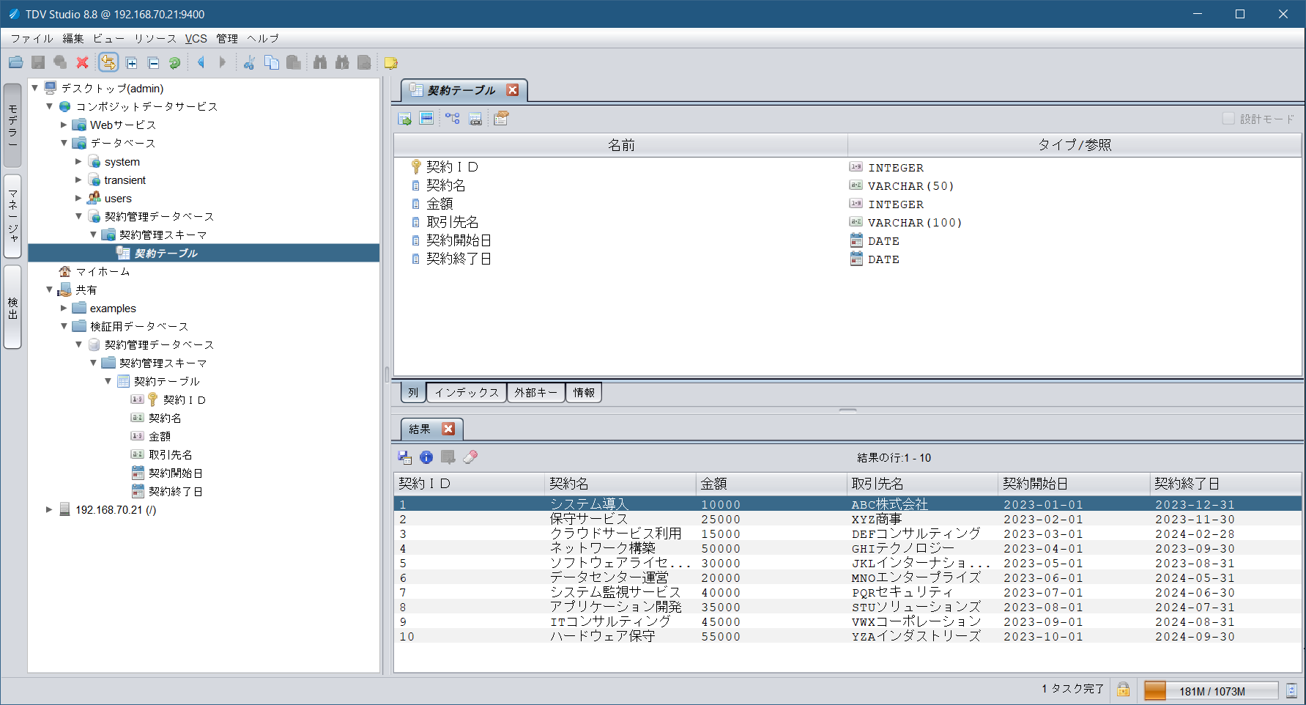Click the primary key icon beside 契約ＩＤ column
The height and width of the screenshot is (705, 1306).
[416, 167]
